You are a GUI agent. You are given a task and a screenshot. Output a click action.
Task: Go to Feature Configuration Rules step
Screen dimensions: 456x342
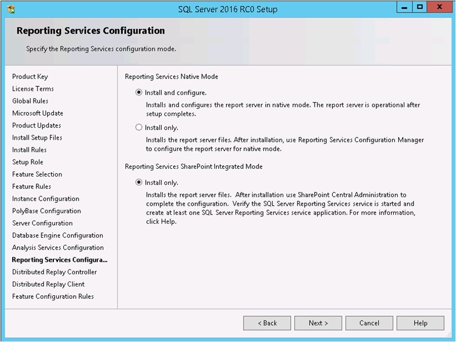point(53,296)
